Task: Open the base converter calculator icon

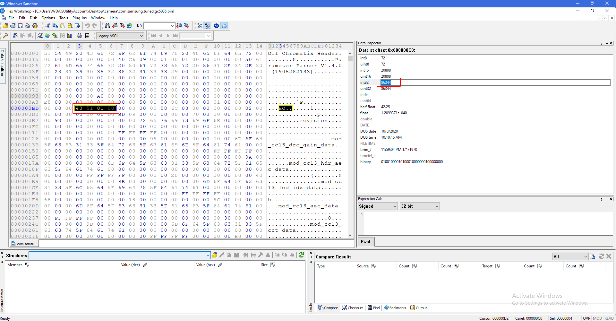Action: [87, 36]
